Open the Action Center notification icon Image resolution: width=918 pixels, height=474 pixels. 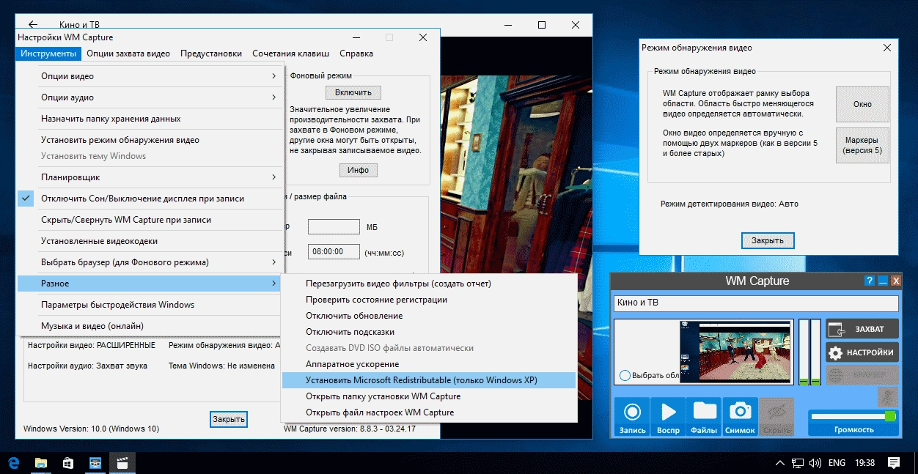tap(894, 463)
